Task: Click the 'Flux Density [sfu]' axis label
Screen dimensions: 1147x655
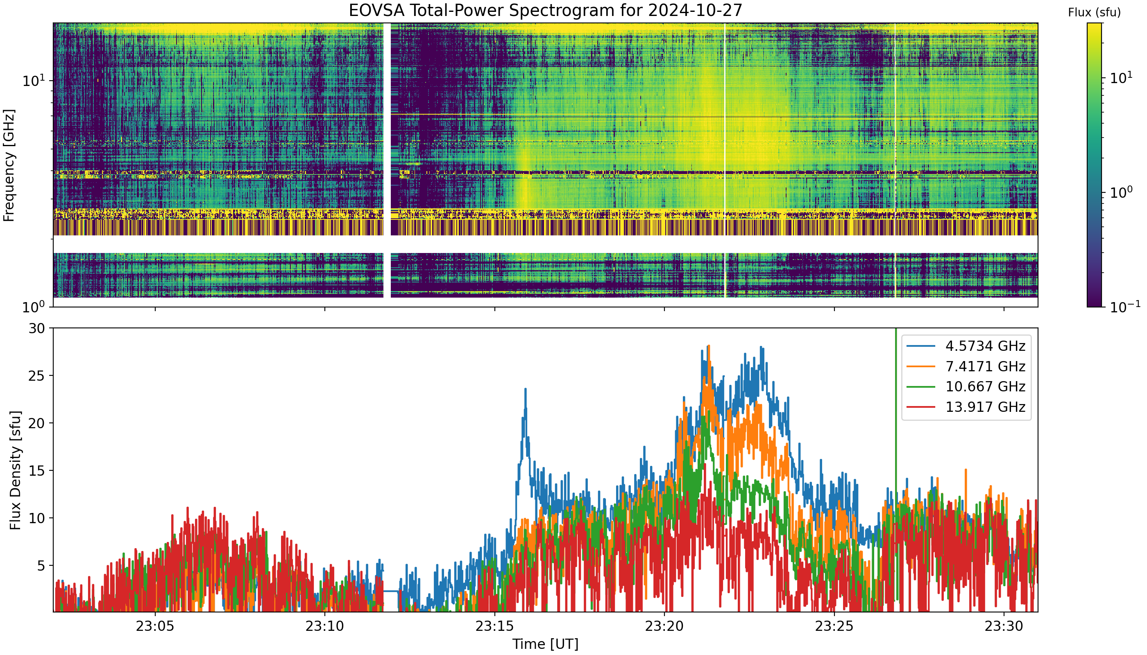Action: (x=15, y=470)
